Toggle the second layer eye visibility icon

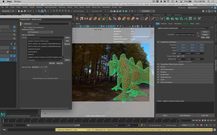point(11,48)
